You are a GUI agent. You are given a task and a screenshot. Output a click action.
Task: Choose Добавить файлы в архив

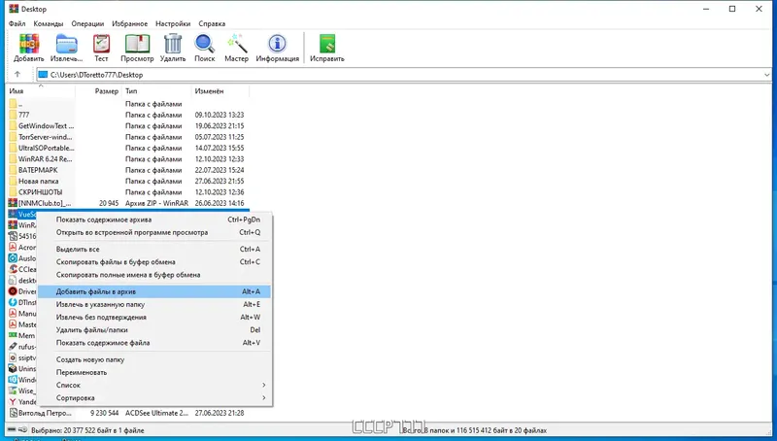154,291
